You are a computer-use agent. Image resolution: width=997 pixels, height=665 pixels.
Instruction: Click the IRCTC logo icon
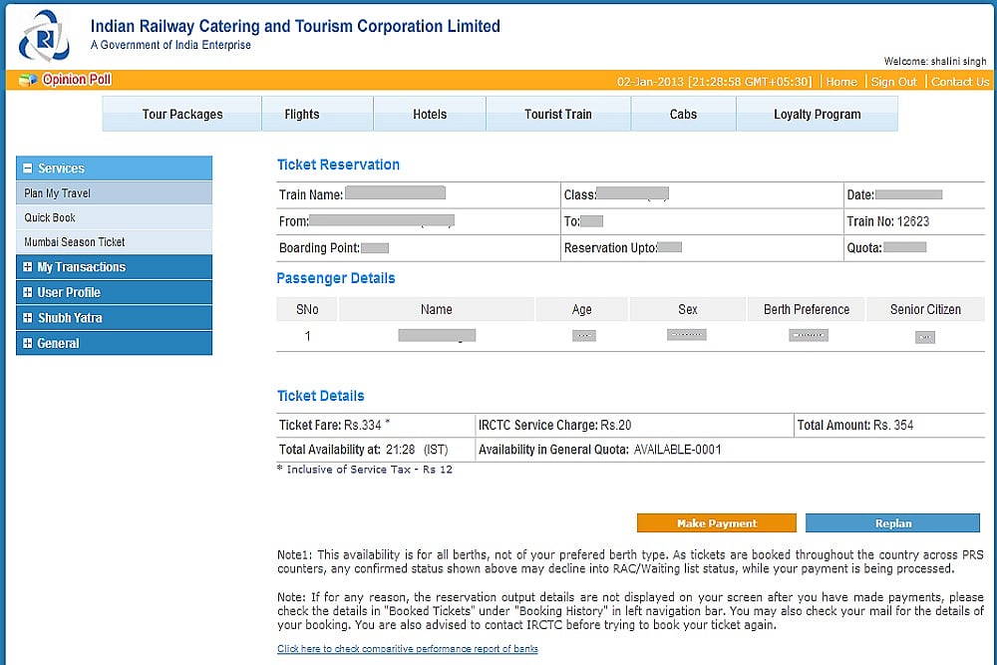[45, 36]
